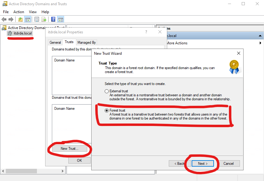The width and height of the screenshot is (264, 181).
Task: Select the External trust radio button
Action: [x=107, y=91]
